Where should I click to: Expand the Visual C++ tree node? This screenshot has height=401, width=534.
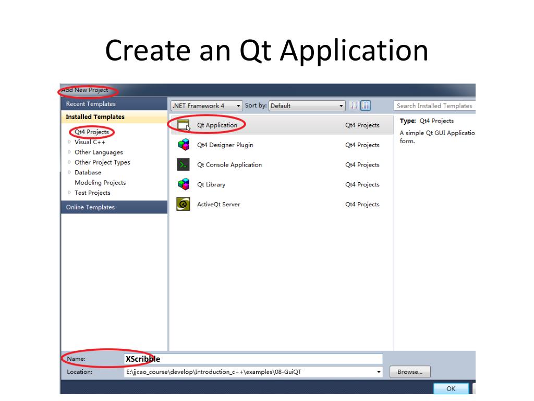click(x=69, y=142)
